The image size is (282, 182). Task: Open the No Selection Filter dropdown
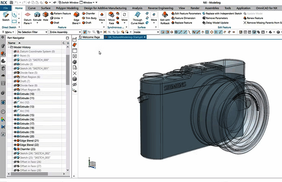33,32
